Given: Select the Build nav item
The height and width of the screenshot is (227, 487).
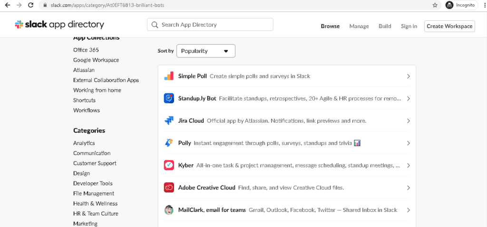Looking at the screenshot, I should click(x=385, y=27).
